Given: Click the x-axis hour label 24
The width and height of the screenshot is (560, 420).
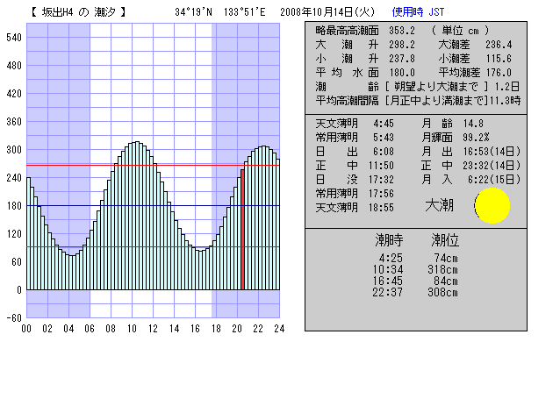Looking at the screenshot, I should [279, 329].
